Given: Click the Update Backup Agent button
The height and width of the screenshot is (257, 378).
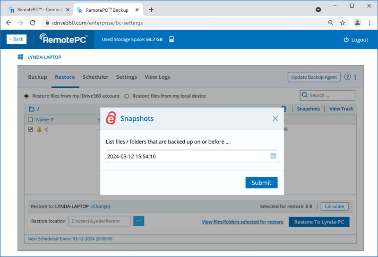Looking at the screenshot, I should pyautogui.click(x=314, y=77).
